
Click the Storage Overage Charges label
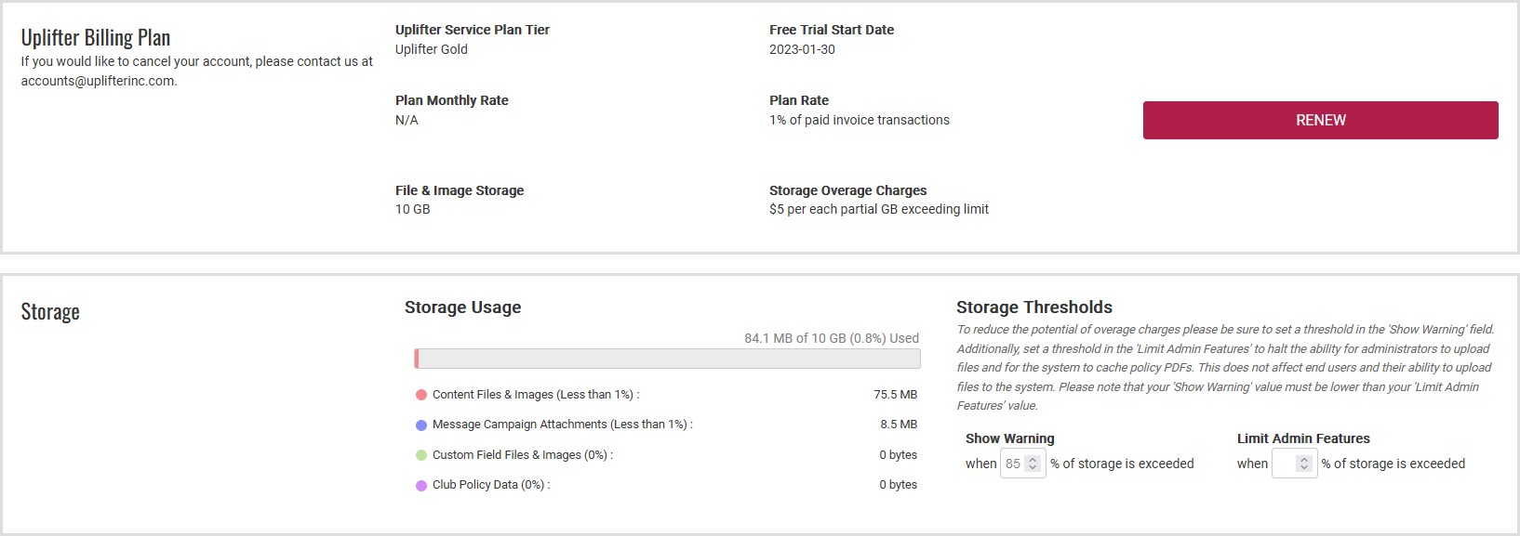848,190
